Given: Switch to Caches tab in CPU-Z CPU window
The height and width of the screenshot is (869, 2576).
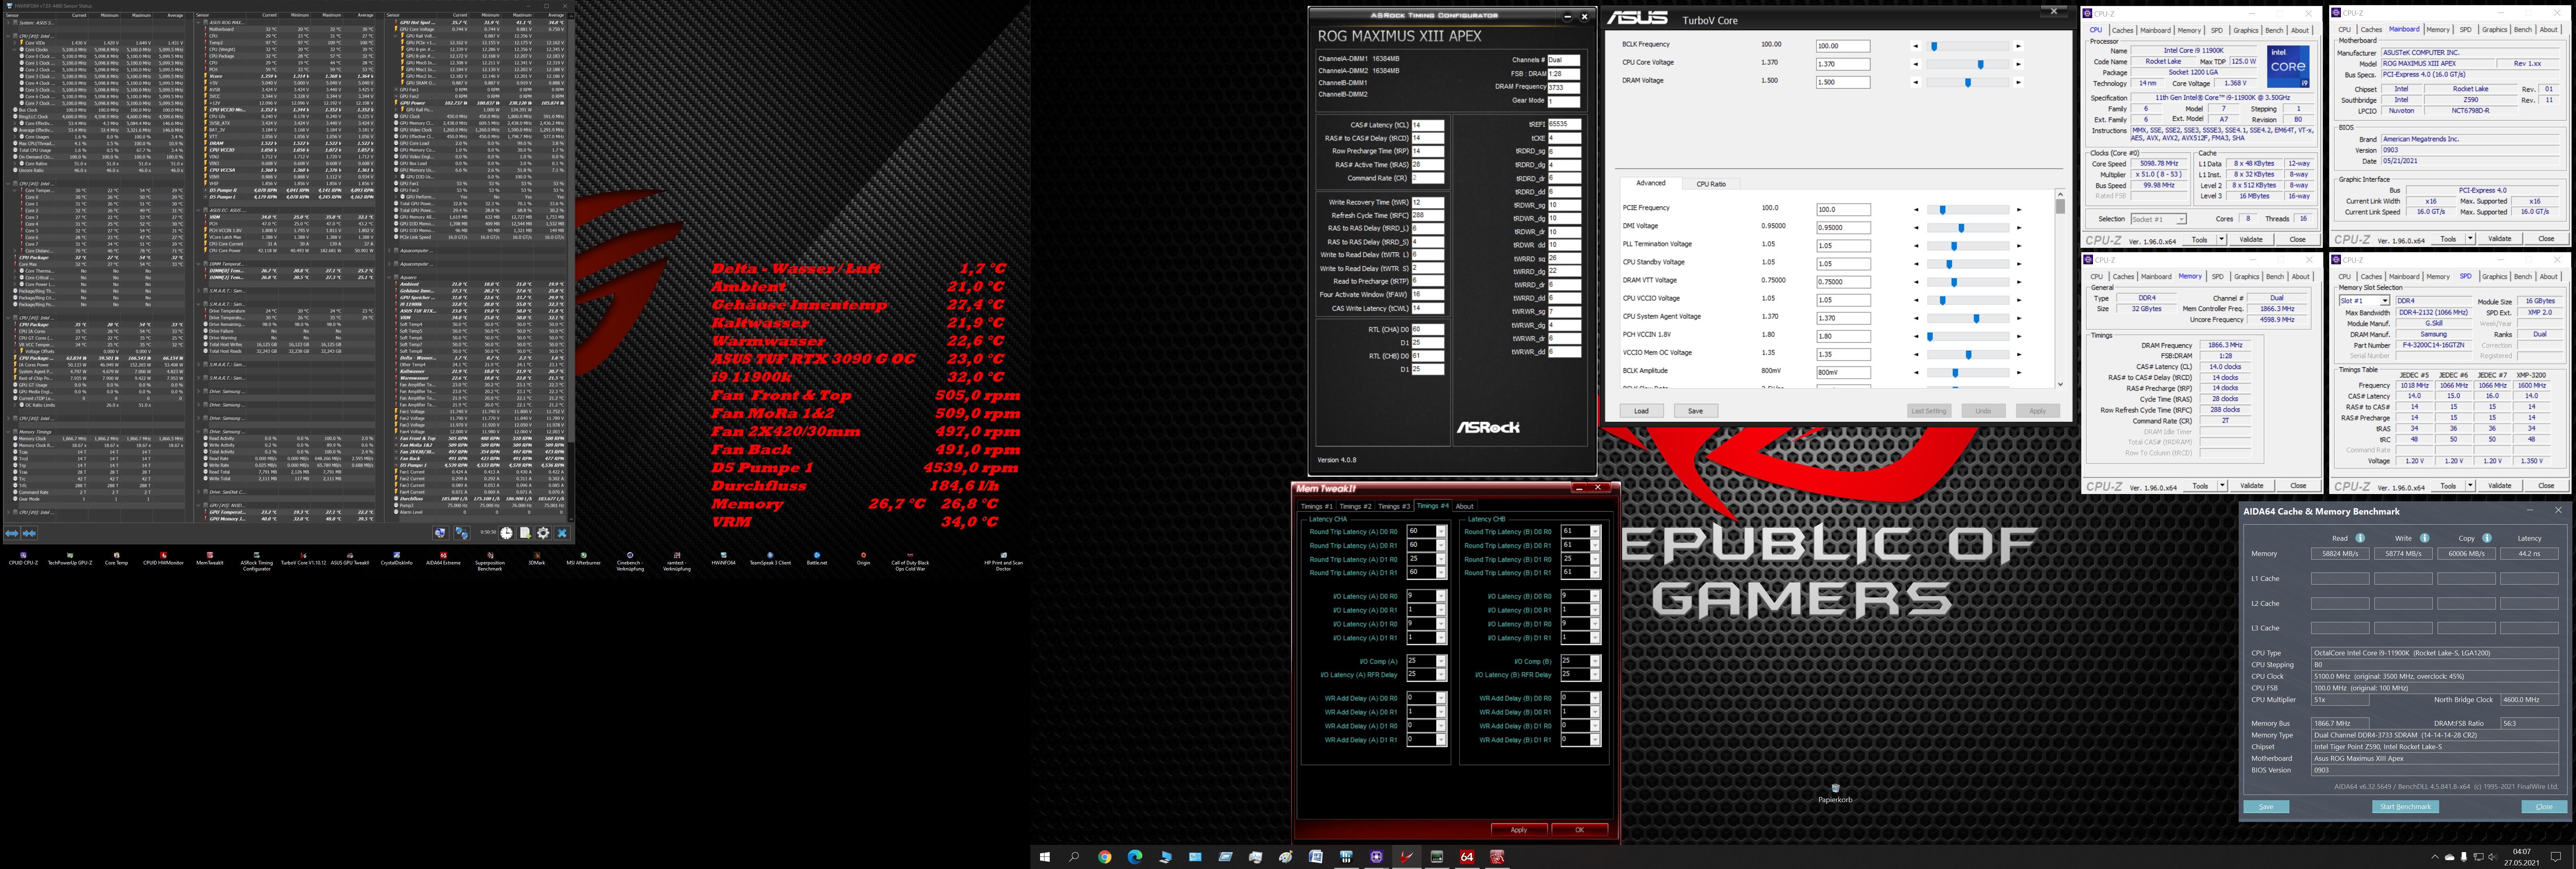Looking at the screenshot, I should pyautogui.click(x=2123, y=30).
